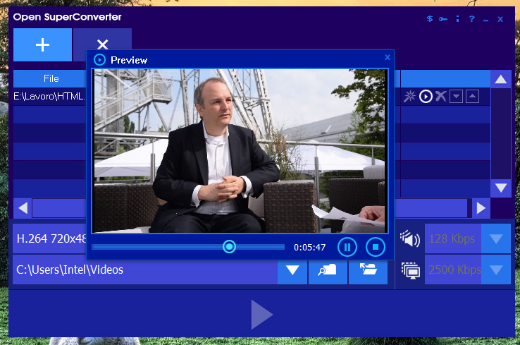Open the vertical dots options menu
The width and height of the screenshot is (520, 345).
(x=458, y=19)
